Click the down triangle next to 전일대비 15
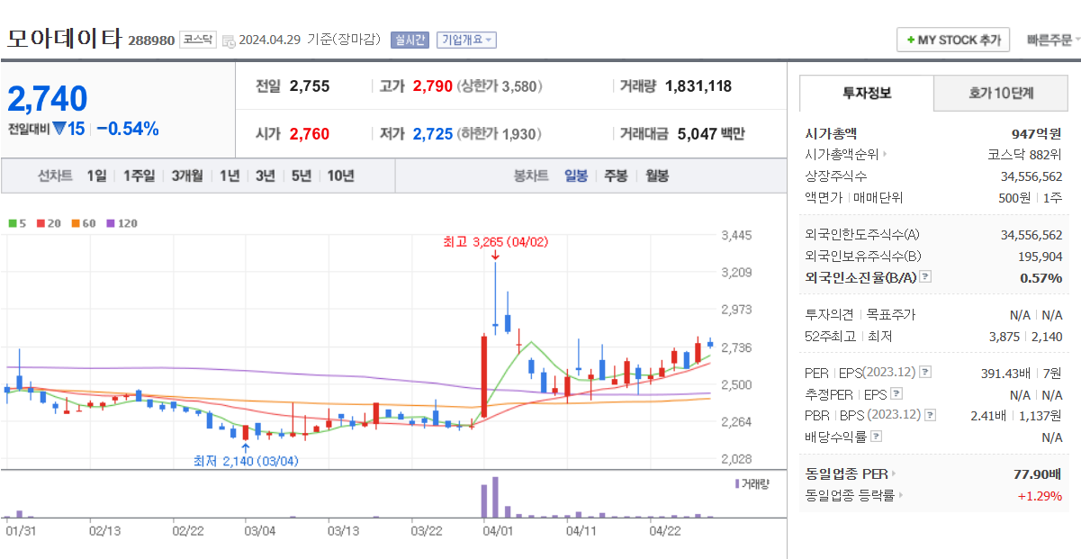The height and width of the screenshot is (559, 1081). (x=59, y=129)
